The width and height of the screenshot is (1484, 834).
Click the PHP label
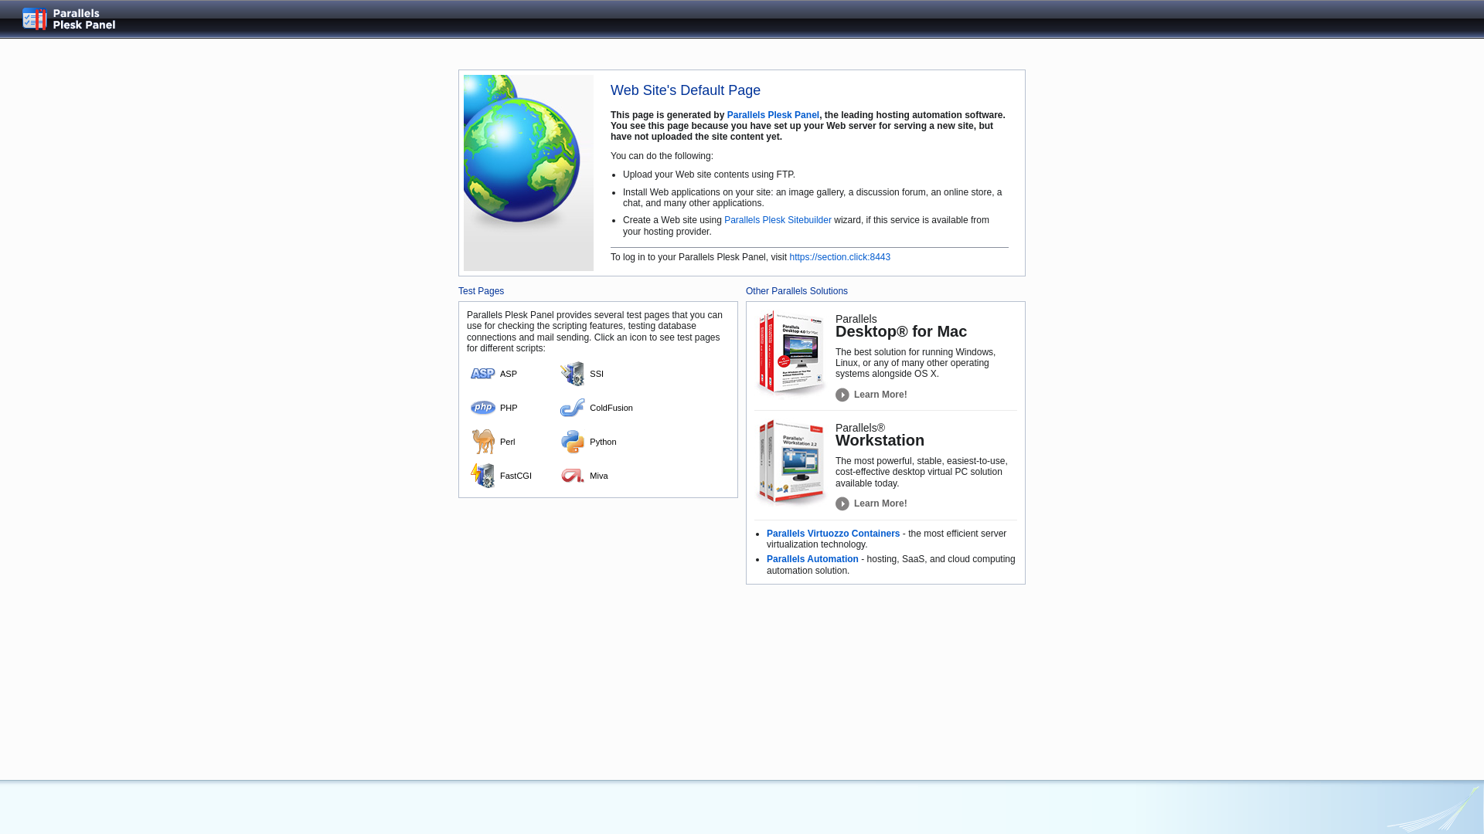point(509,408)
